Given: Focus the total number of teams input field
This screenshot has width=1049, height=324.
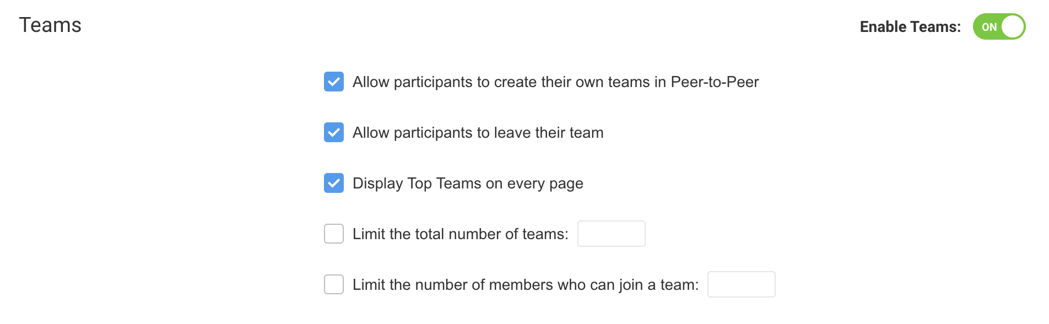Looking at the screenshot, I should point(611,234).
